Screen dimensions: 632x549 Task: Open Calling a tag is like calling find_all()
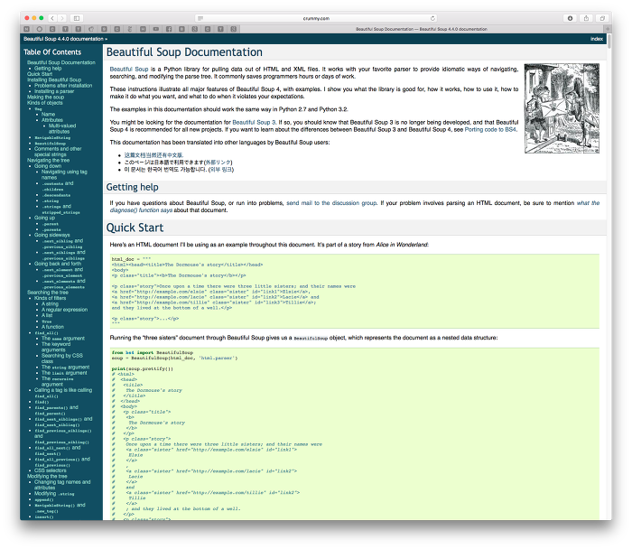(63, 393)
